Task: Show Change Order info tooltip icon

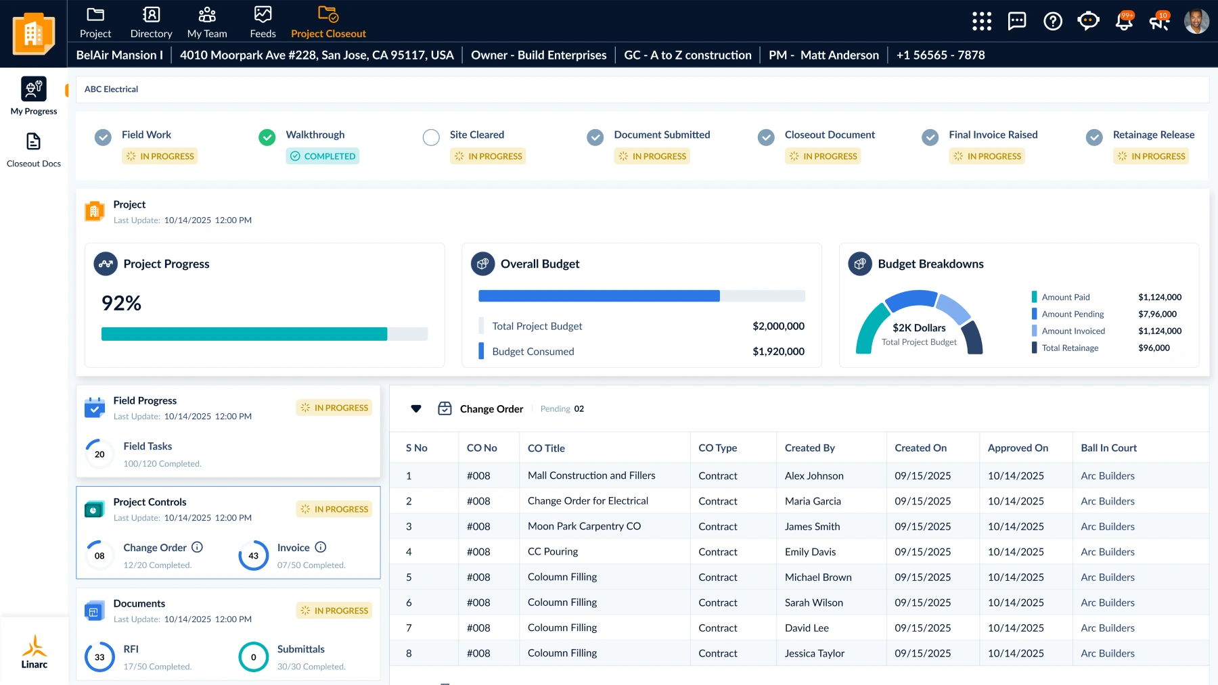Action: click(x=197, y=547)
